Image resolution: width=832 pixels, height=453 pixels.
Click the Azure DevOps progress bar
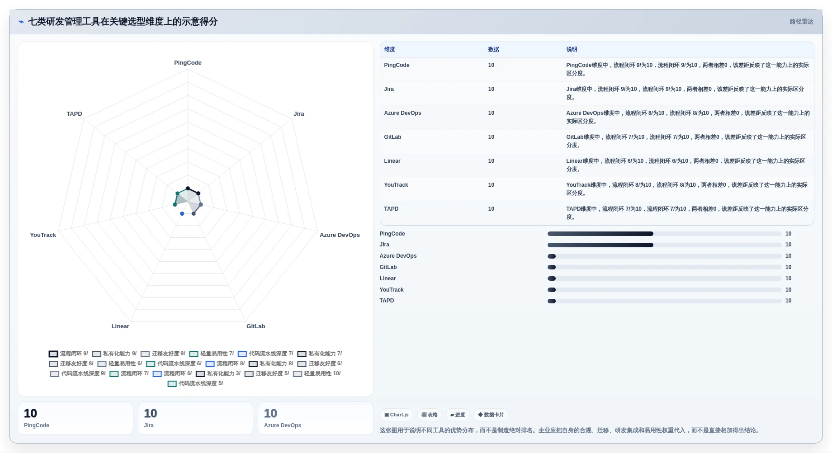(664, 256)
